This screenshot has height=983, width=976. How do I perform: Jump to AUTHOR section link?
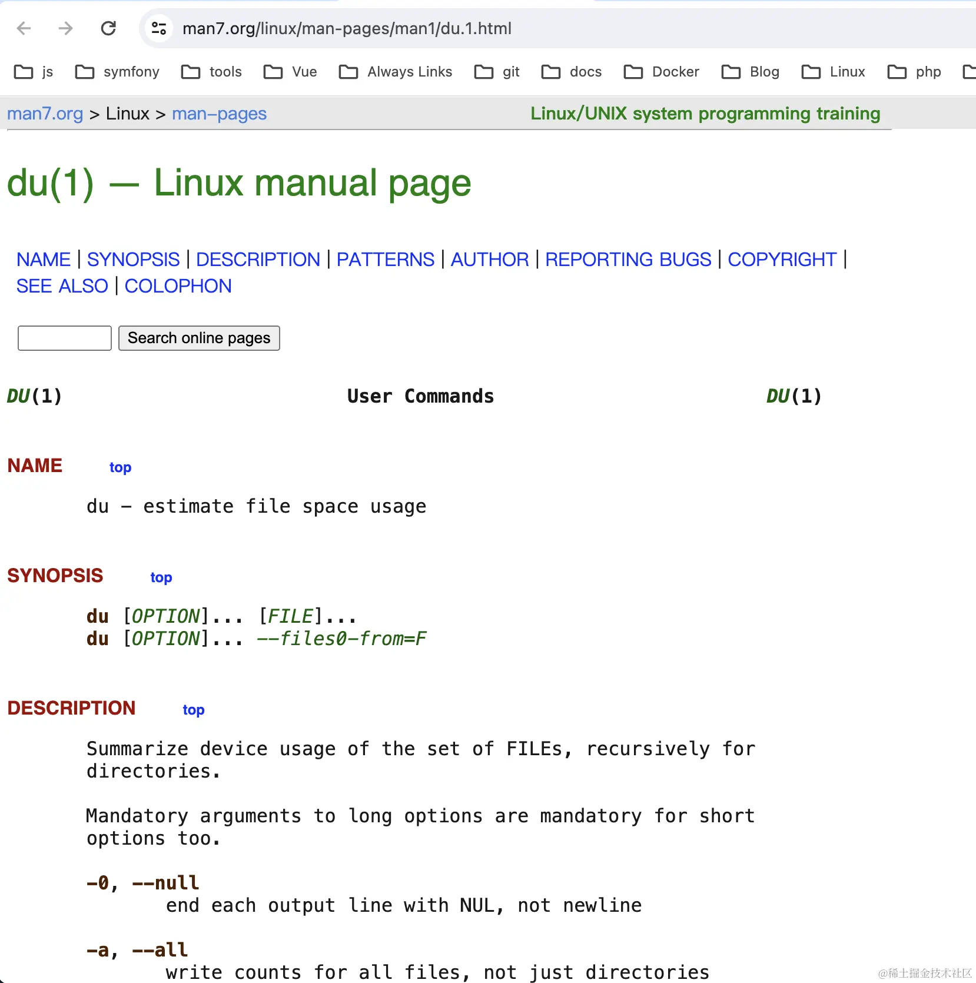(x=490, y=260)
